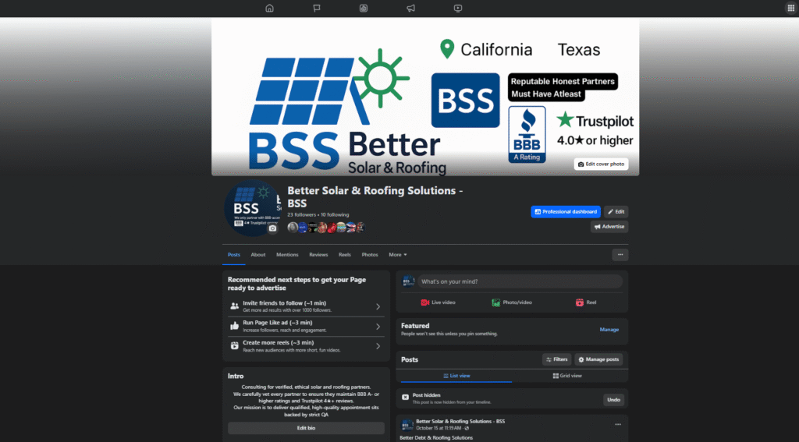
Task: Create a Reel from the composer
Action: tap(586, 302)
